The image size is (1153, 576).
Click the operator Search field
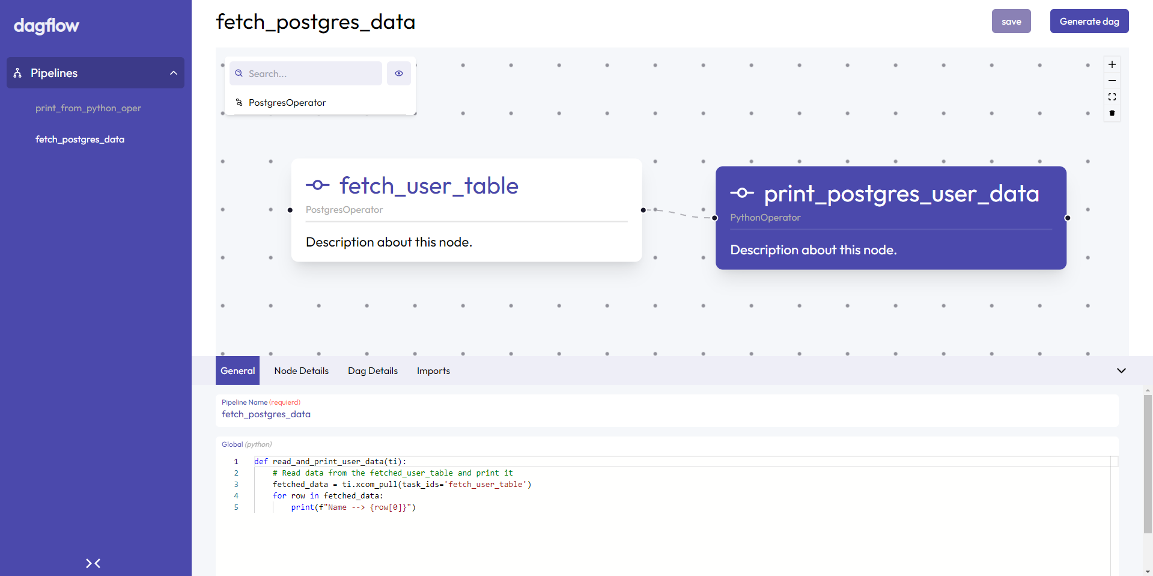[306, 73]
